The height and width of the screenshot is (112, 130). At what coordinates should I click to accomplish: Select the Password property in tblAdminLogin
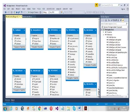point(36,87)
